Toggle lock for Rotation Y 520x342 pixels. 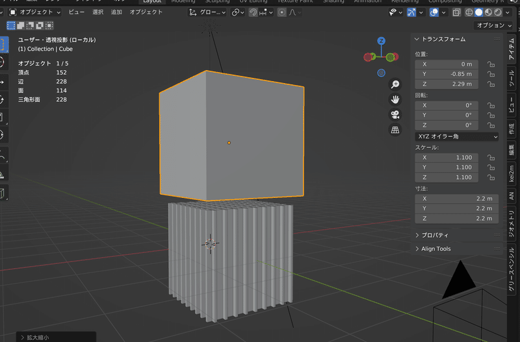[491, 116]
